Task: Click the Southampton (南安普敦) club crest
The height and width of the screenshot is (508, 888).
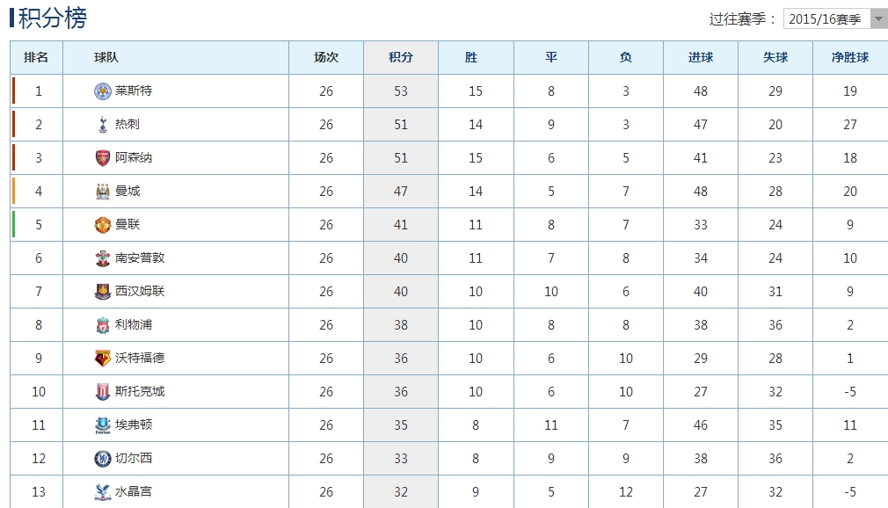Action: click(103, 258)
